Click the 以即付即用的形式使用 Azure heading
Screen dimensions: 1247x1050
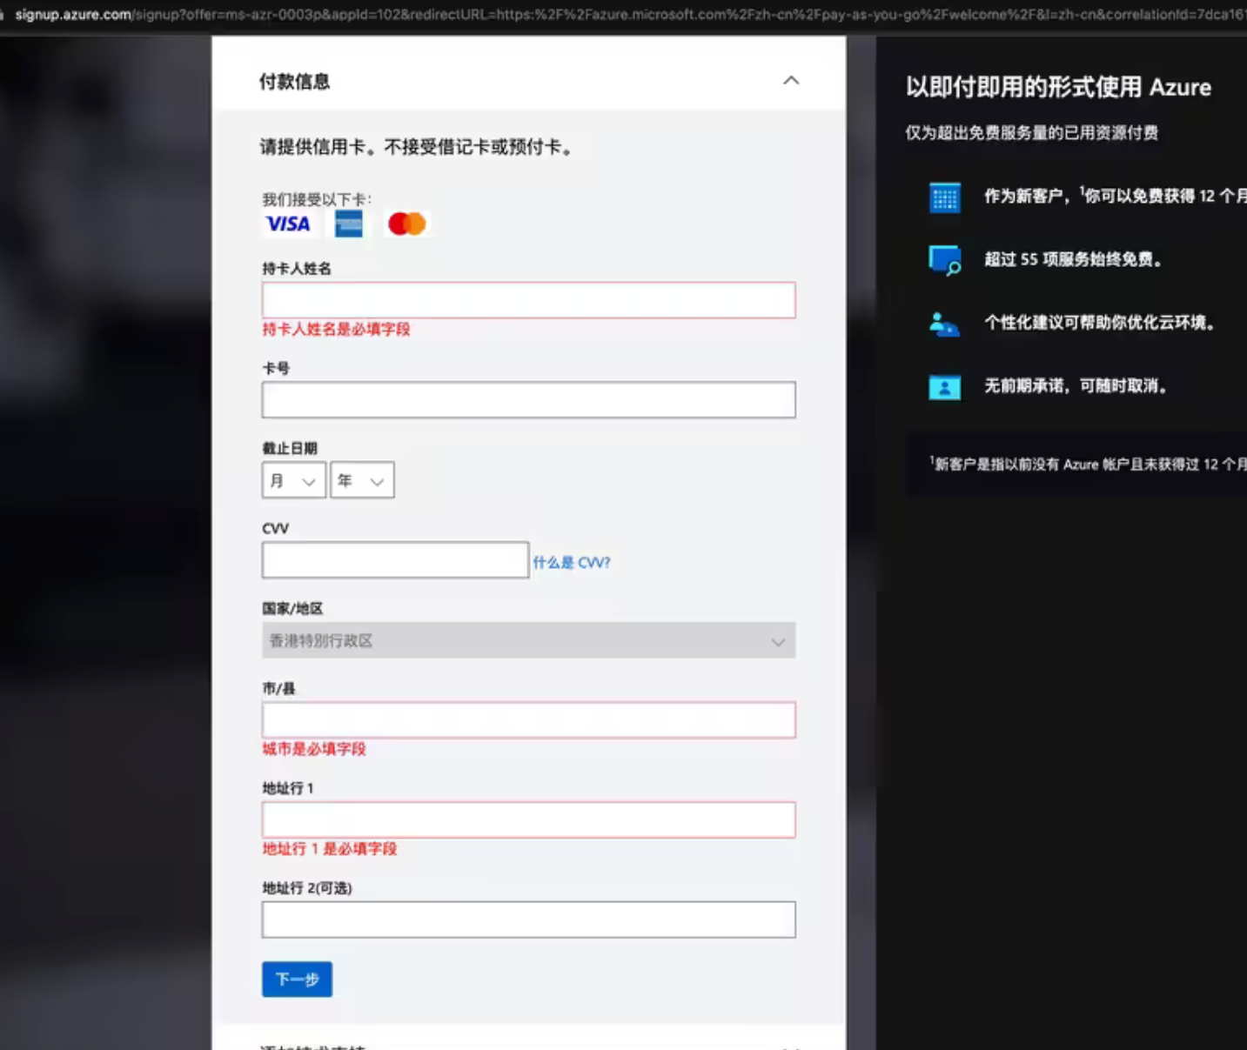coord(1058,87)
